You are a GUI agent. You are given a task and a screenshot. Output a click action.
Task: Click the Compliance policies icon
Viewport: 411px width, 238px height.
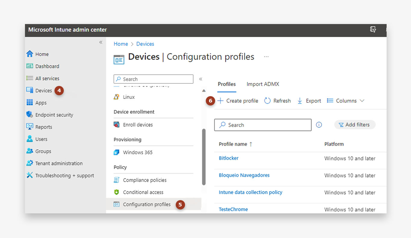point(116,180)
